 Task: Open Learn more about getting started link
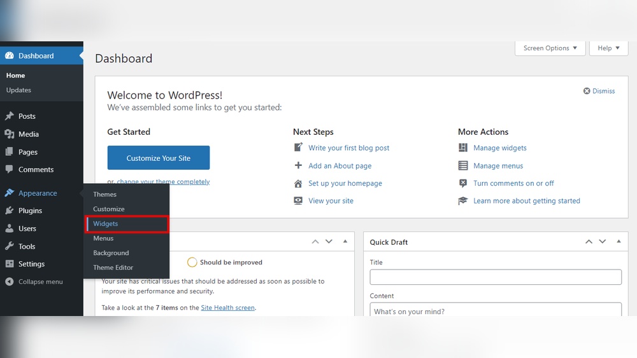[x=527, y=201]
